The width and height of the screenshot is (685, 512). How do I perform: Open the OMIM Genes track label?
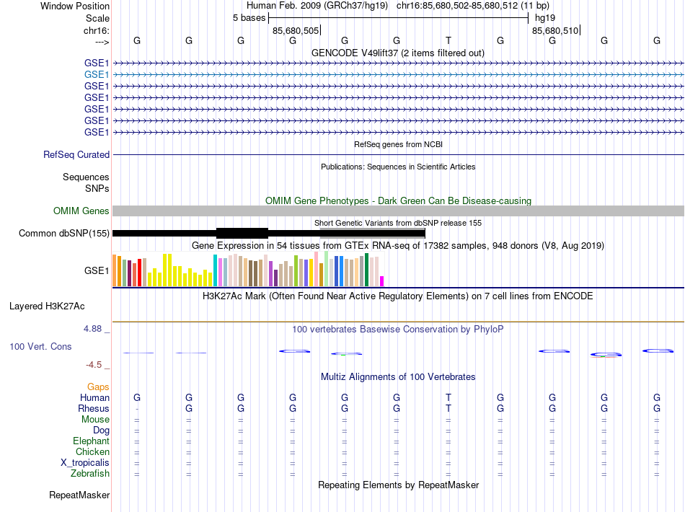point(81,211)
